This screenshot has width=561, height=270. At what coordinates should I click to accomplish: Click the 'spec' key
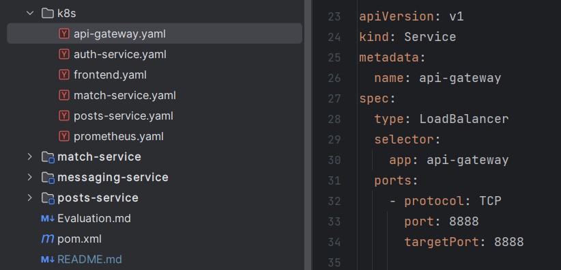click(374, 99)
